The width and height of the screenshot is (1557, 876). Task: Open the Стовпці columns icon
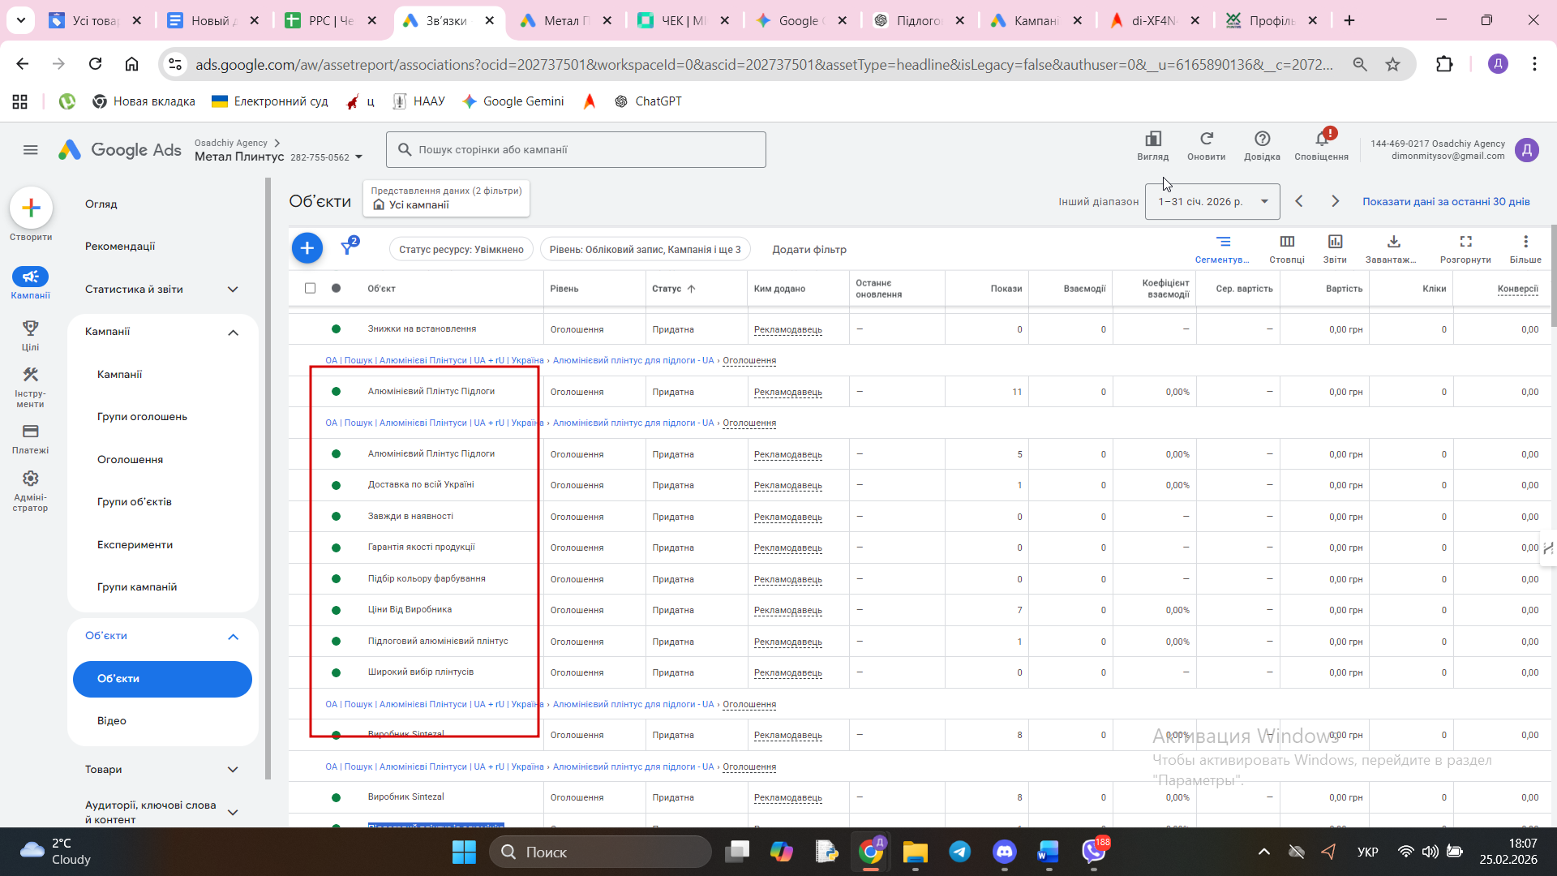click(1287, 243)
